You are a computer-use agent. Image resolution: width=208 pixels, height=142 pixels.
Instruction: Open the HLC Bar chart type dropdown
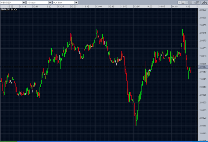point(76,3)
